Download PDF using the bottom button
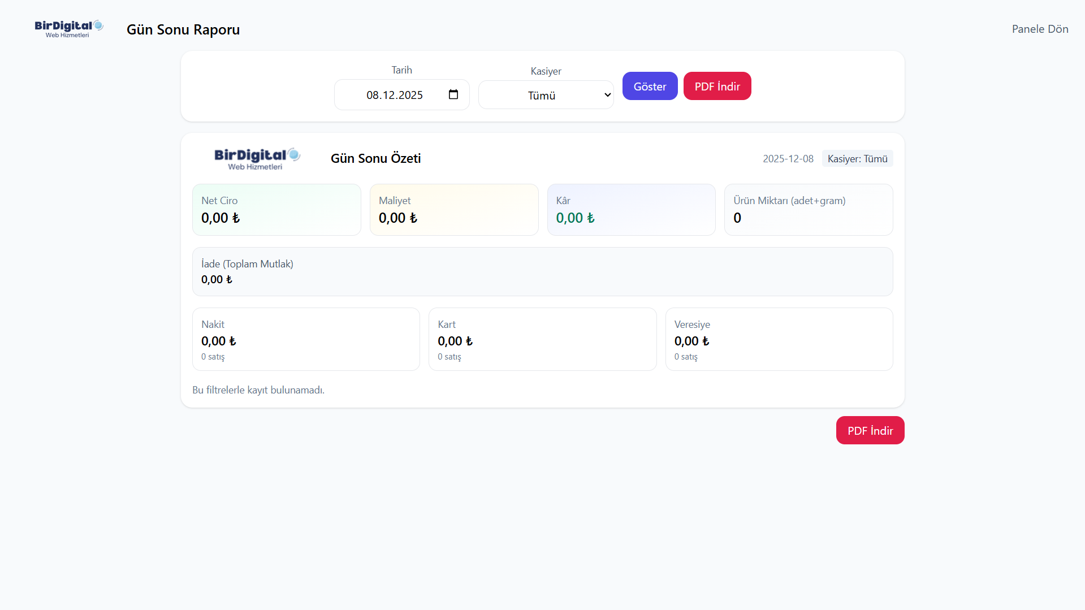The height and width of the screenshot is (610, 1085). [870, 430]
